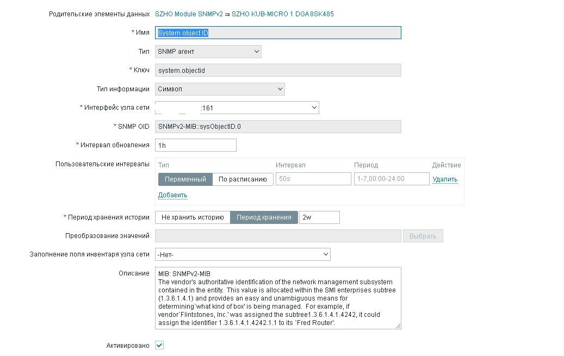The width and height of the screenshot is (564, 356).
Task: Click the Удалить link for custom interval
Action: tap(445, 179)
